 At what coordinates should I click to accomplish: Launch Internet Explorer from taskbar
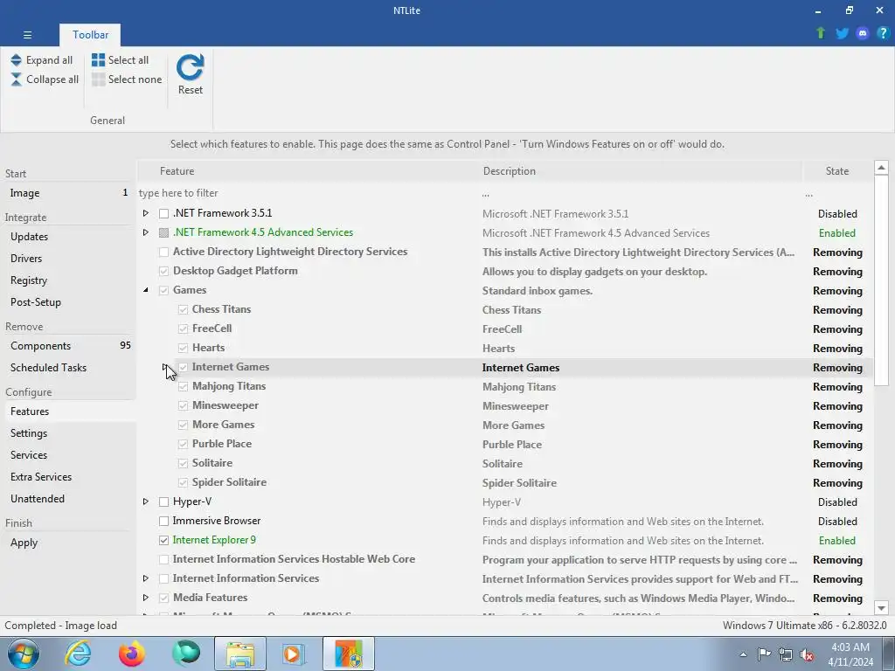tap(78, 654)
